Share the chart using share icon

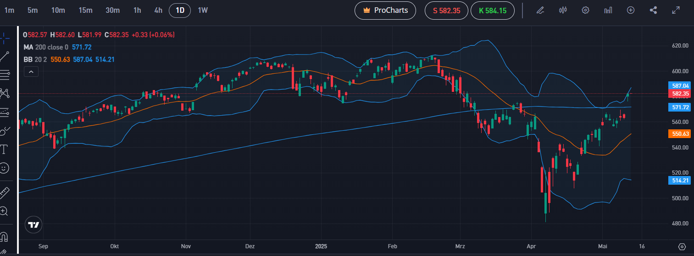pyautogui.click(x=654, y=10)
